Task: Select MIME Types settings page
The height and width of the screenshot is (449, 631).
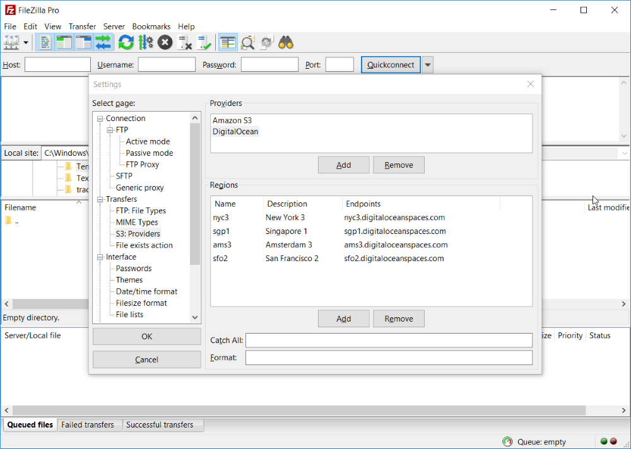Action: click(137, 223)
